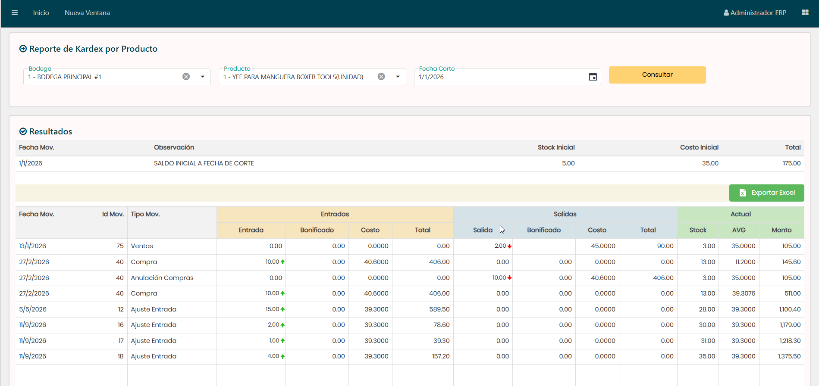The height and width of the screenshot is (386, 819).
Task: Click the Stock Inicial header
Action: tap(556, 147)
